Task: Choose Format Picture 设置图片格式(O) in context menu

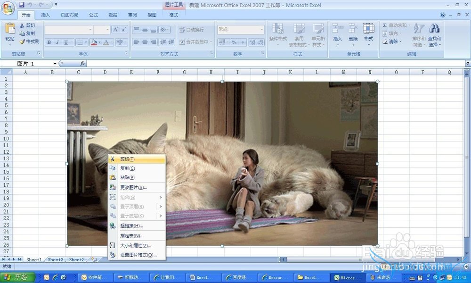Action: (x=137, y=255)
